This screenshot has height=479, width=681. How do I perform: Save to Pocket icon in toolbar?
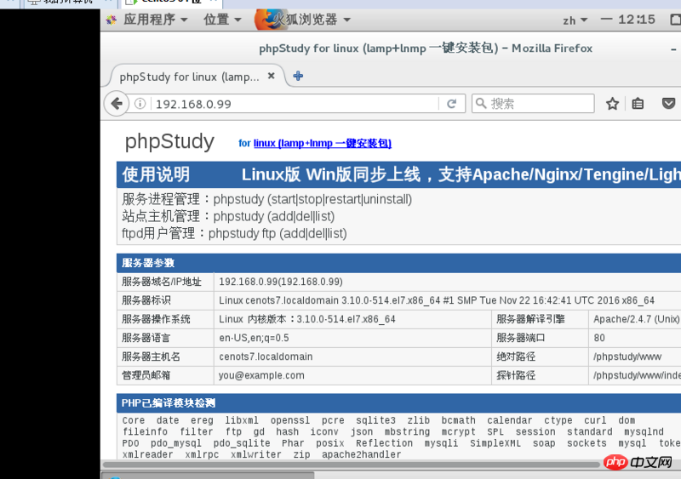[x=668, y=104]
